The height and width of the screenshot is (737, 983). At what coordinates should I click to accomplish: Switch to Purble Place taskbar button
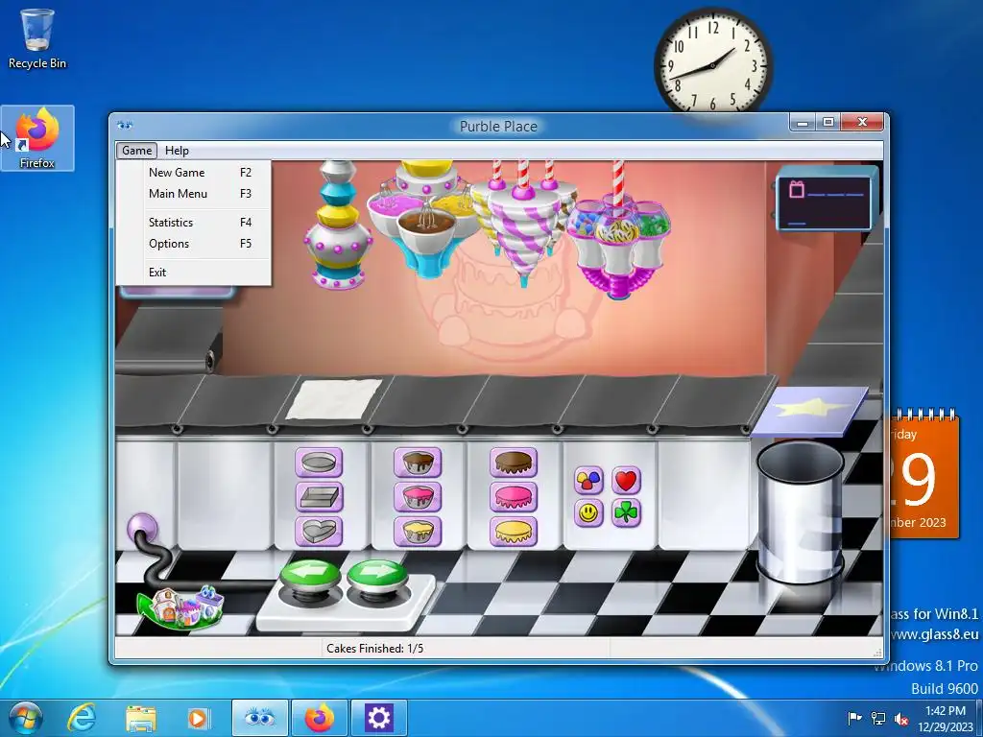point(260,718)
